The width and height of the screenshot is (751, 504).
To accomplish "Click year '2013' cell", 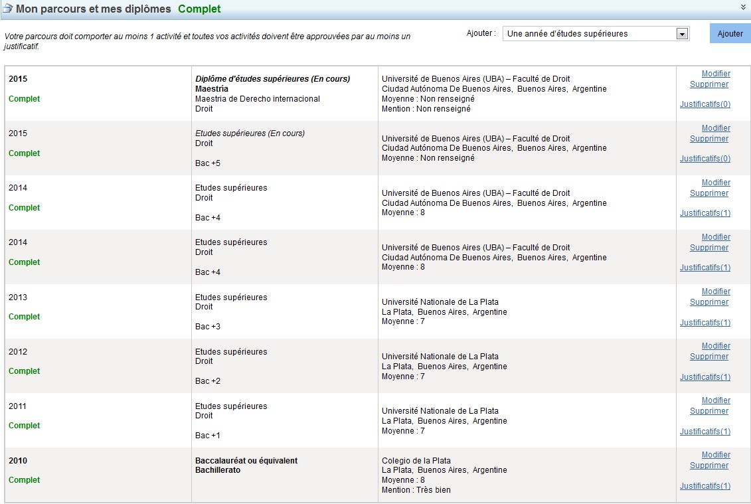I will tap(18, 297).
